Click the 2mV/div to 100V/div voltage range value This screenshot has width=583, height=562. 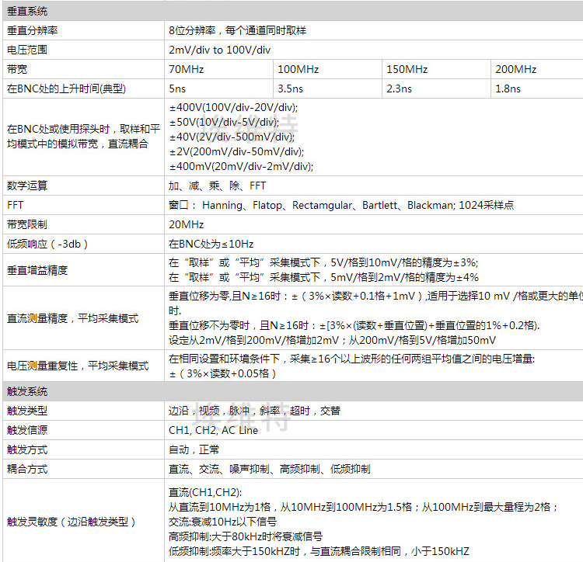pyautogui.click(x=220, y=50)
